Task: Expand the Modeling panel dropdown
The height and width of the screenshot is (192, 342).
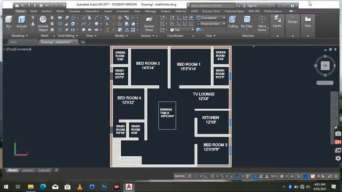Action: 20,36
